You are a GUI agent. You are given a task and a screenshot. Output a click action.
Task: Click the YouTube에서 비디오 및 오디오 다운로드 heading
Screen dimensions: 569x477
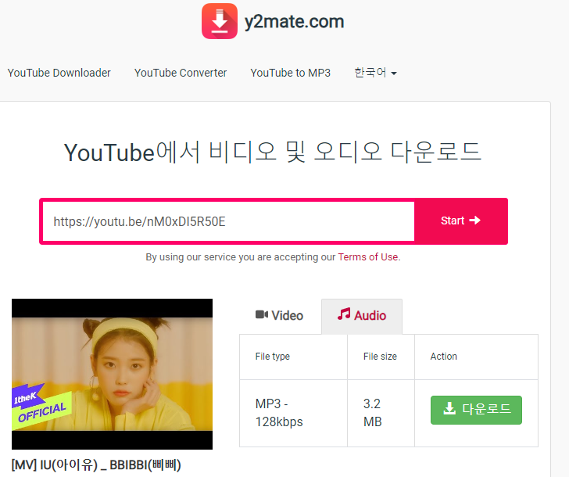coord(273,152)
